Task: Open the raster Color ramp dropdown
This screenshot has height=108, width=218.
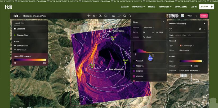Action: click(x=192, y=61)
